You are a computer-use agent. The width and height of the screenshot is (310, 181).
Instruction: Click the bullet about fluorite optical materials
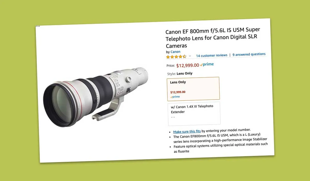click(x=221, y=147)
